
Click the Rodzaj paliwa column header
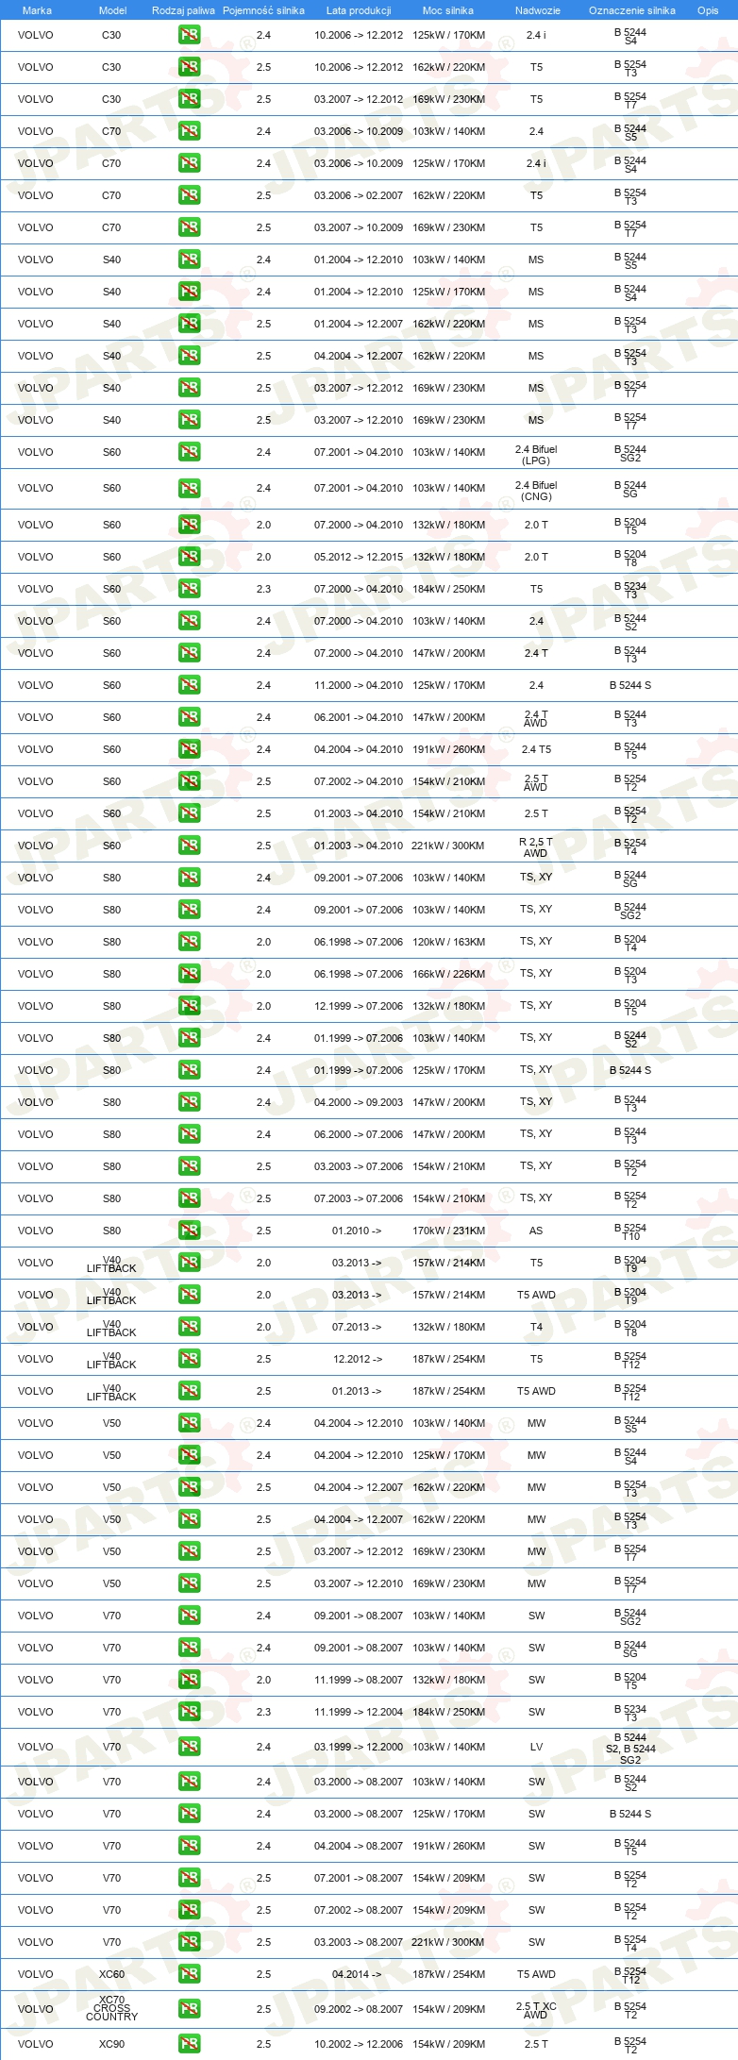click(183, 10)
